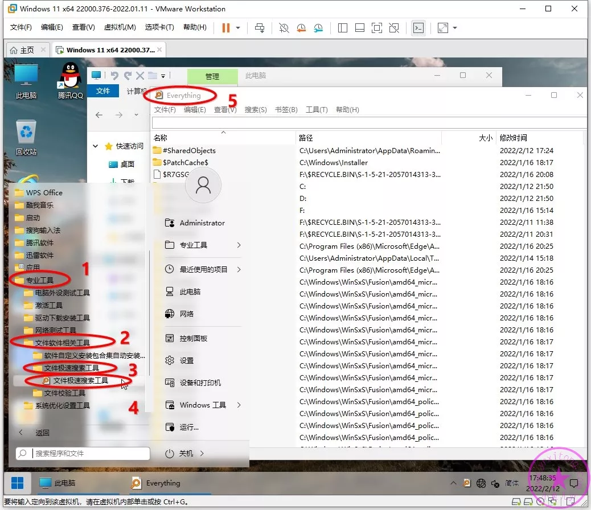Viewport: 591px width, 510px height.
Task: Take a snapshot of this virtual machine
Action: (284, 28)
